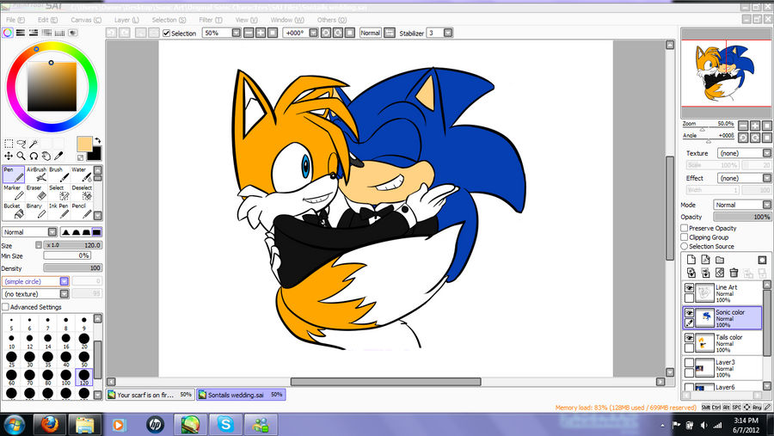774x436 pixels.
Task: Select the Binary pen tool
Action: (x=36, y=211)
